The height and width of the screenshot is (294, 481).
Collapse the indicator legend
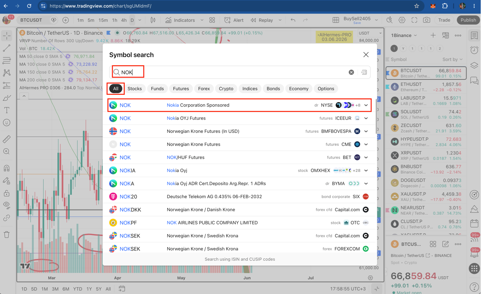click(x=24, y=96)
